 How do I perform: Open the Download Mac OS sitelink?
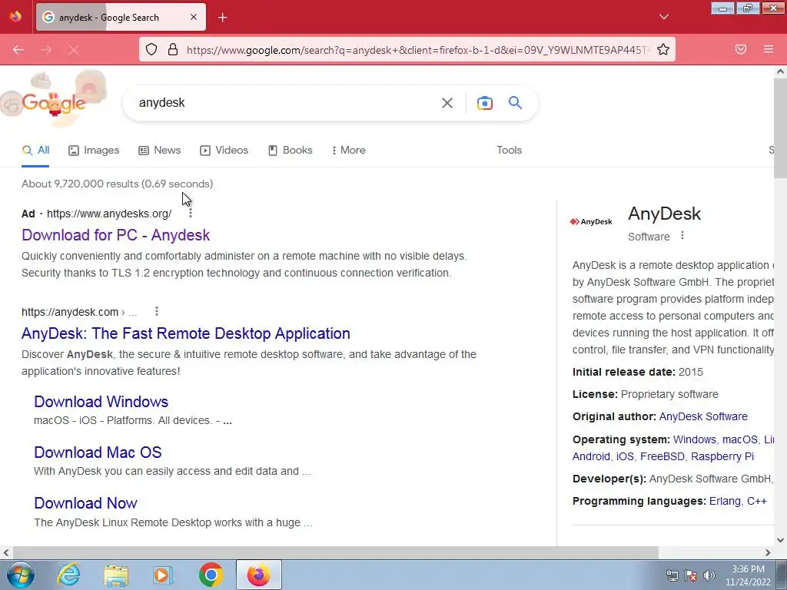(x=98, y=452)
